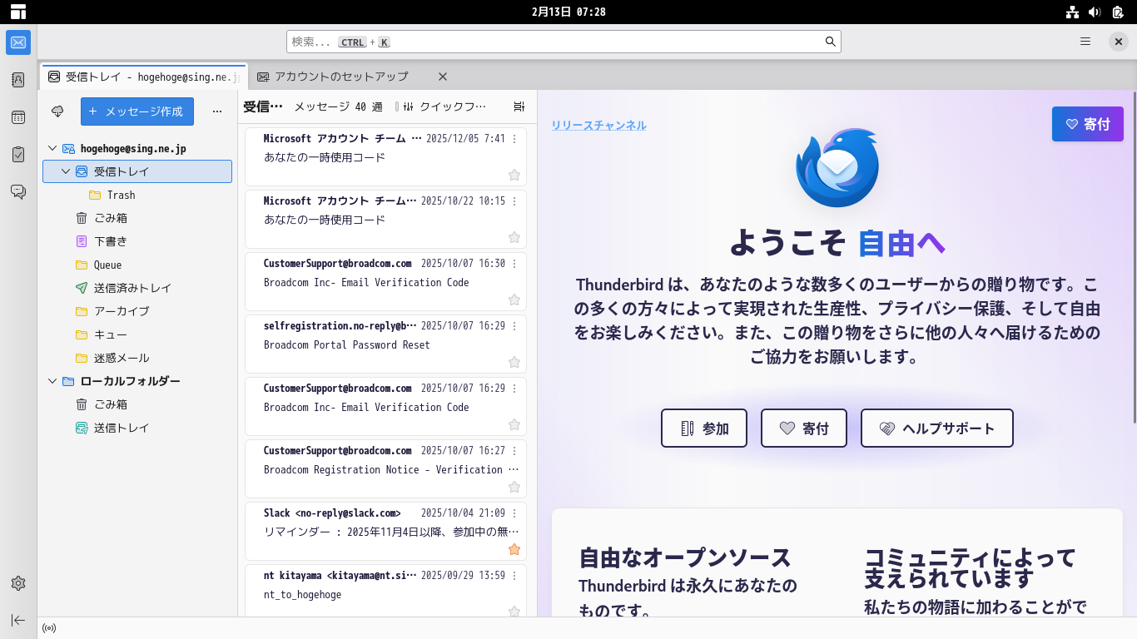
Task: Open the clipboard tray indicator
Action: 1117,12
